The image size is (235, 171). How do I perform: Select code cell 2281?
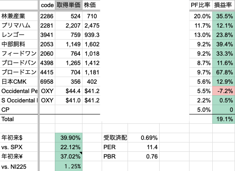pyautogui.click(x=47, y=25)
